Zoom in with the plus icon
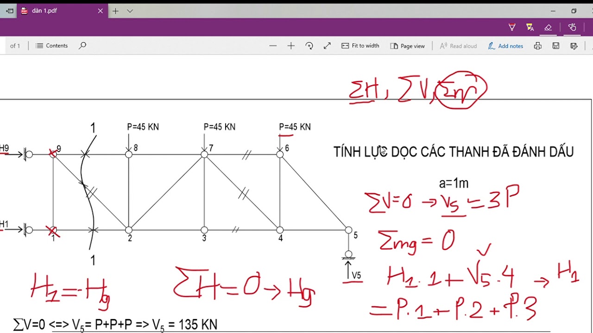The image size is (593, 333). pyautogui.click(x=291, y=46)
